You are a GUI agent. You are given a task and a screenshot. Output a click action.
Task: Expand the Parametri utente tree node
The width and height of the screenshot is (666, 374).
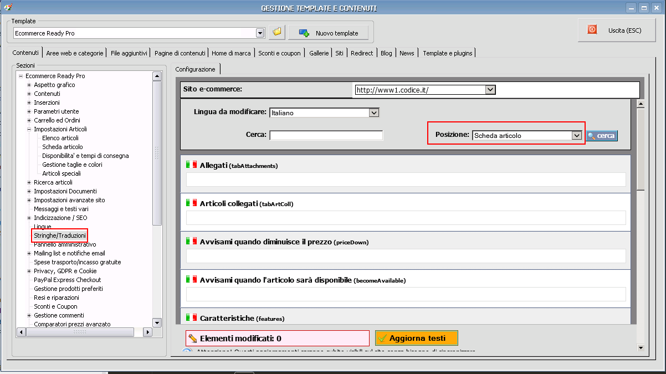29,111
